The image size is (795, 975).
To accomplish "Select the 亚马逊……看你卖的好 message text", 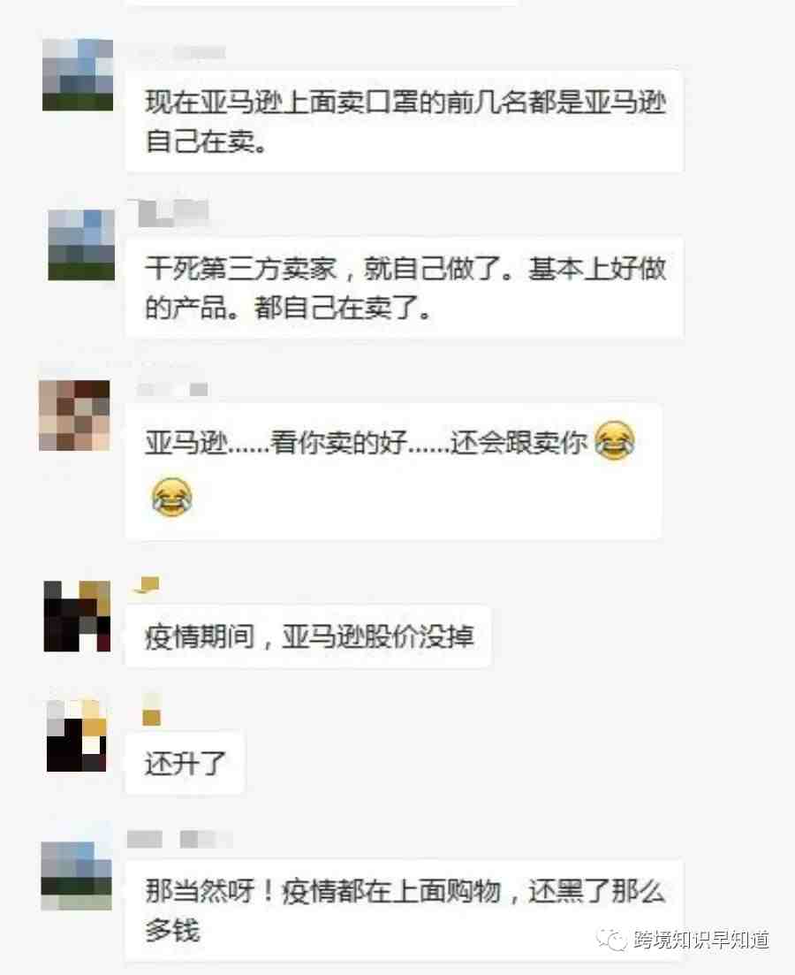I will [x=366, y=443].
